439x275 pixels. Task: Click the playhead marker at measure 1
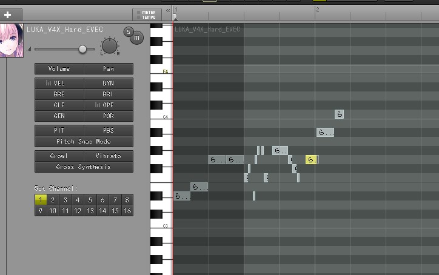[175, 17]
